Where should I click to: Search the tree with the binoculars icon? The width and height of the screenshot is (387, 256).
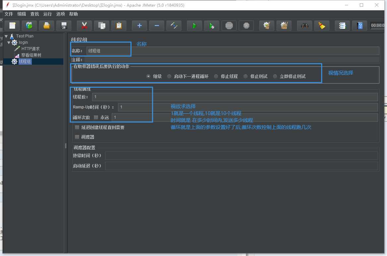tap(304, 26)
